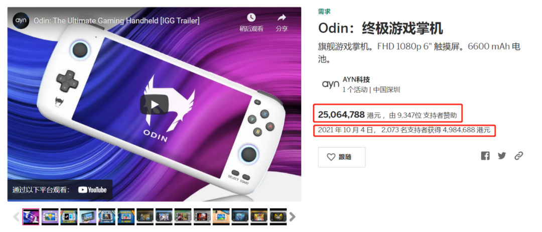Select the first highlighted gallery thumbnail
This screenshot has width=542, height=232.
tap(31, 217)
